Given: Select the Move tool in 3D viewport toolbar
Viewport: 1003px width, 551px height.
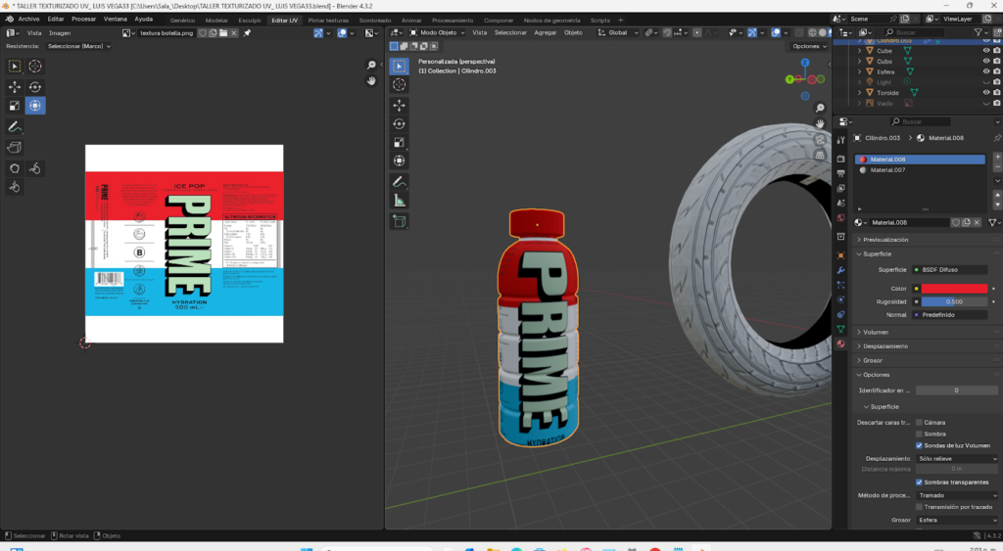Looking at the screenshot, I should (400, 106).
